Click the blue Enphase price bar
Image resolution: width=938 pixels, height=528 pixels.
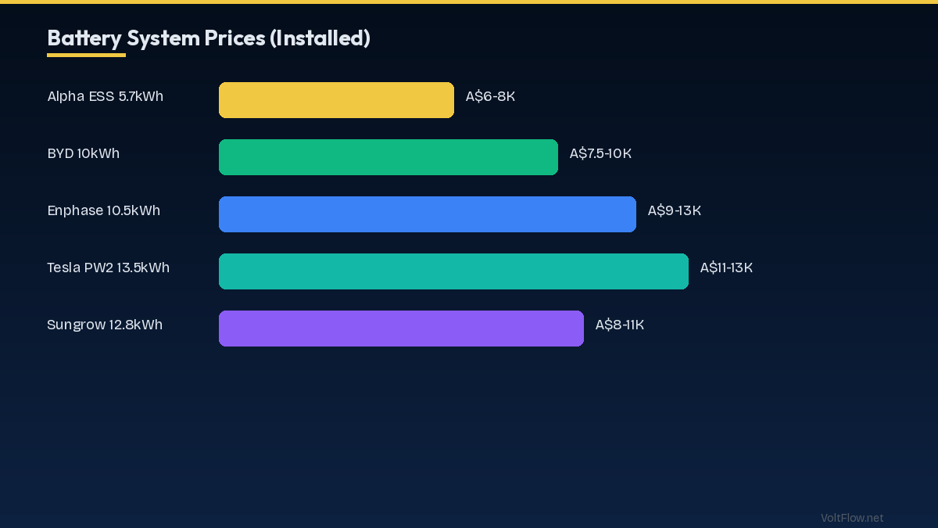(x=428, y=214)
